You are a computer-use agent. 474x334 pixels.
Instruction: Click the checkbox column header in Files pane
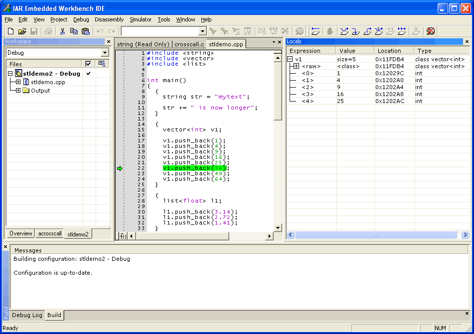click(88, 64)
